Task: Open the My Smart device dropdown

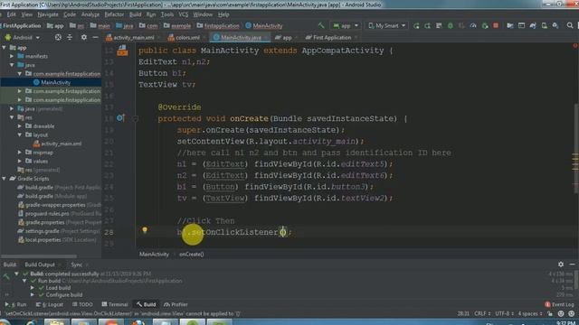Action: (x=387, y=26)
